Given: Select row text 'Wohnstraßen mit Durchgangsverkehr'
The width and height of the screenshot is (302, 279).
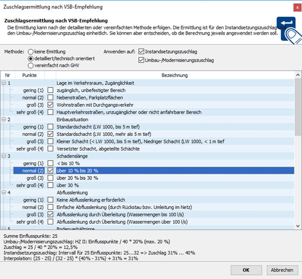Looking at the screenshot, I should pyautogui.click(x=95, y=105).
